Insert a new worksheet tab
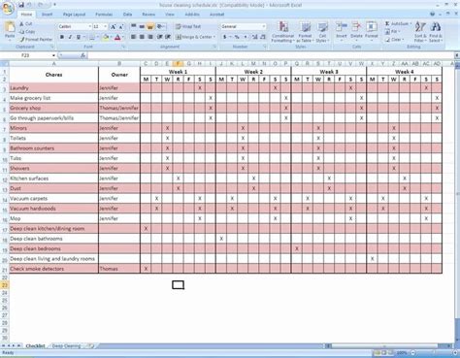 click(91, 346)
